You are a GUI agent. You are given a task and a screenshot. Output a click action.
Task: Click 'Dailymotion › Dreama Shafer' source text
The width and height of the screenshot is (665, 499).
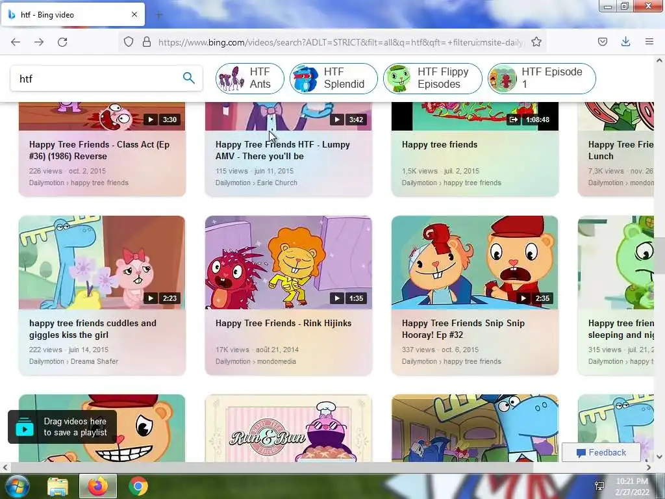coord(73,361)
